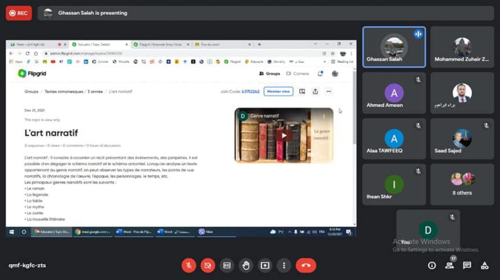500x280 pixels.
Task: Click the red REC recording indicator
Action: point(19,13)
